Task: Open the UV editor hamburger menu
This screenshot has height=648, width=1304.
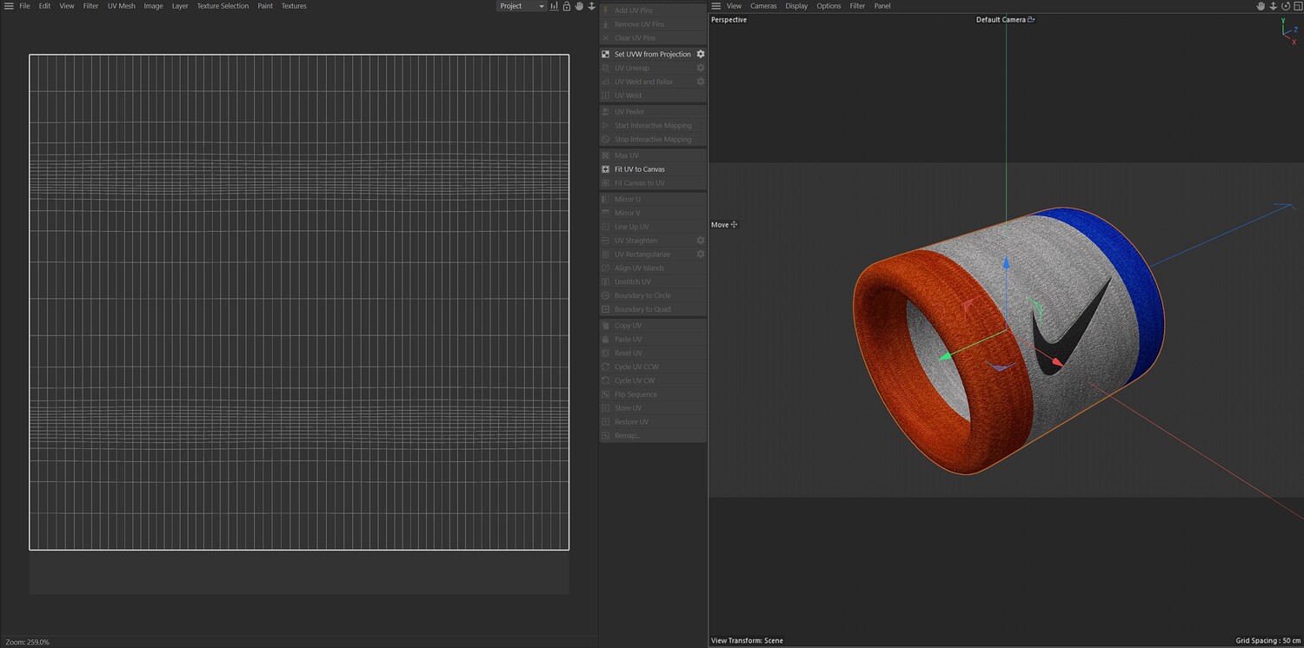Action: (9, 6)
